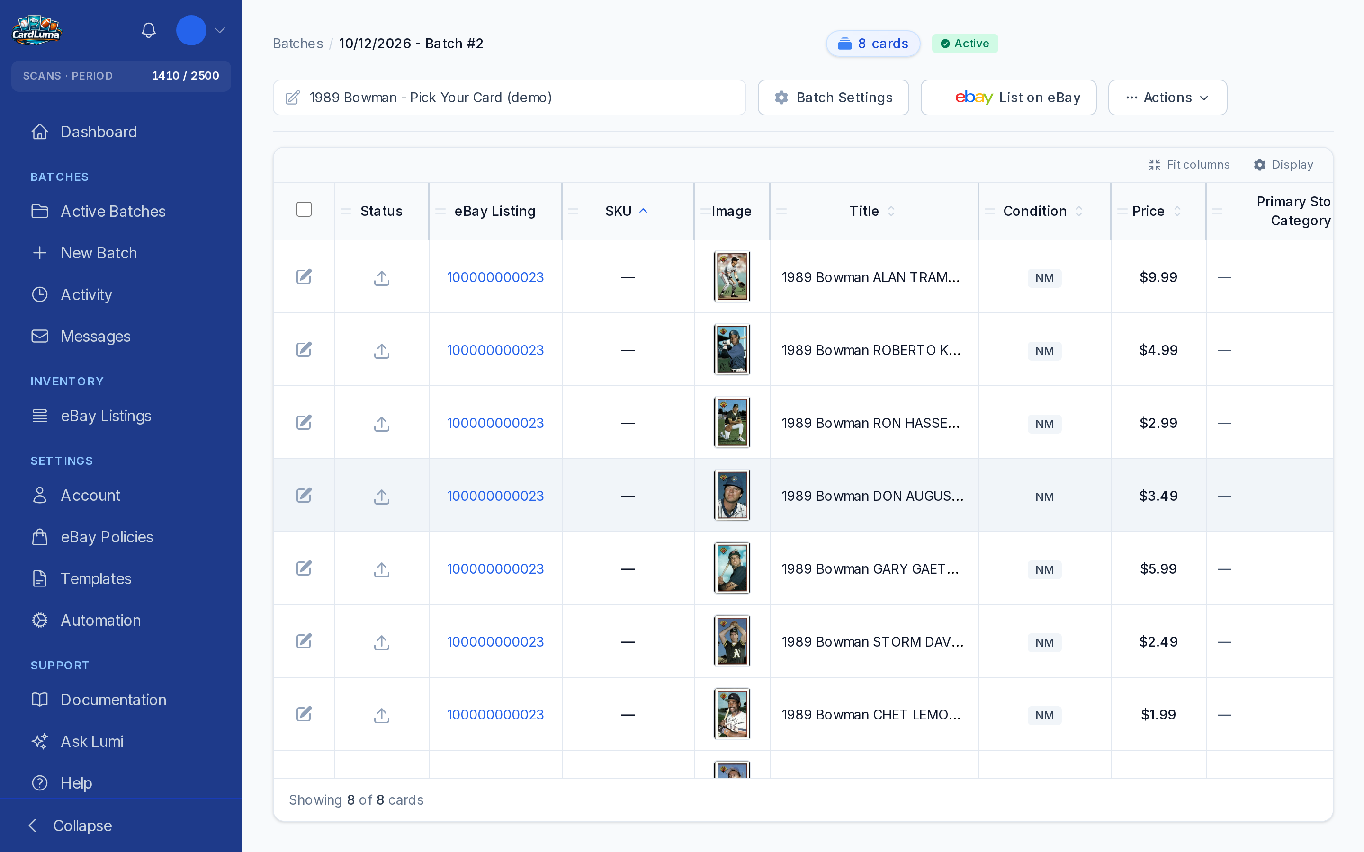Toggle Price column sort
This screenshot has width=1364, height=852.
point(1177,211)
